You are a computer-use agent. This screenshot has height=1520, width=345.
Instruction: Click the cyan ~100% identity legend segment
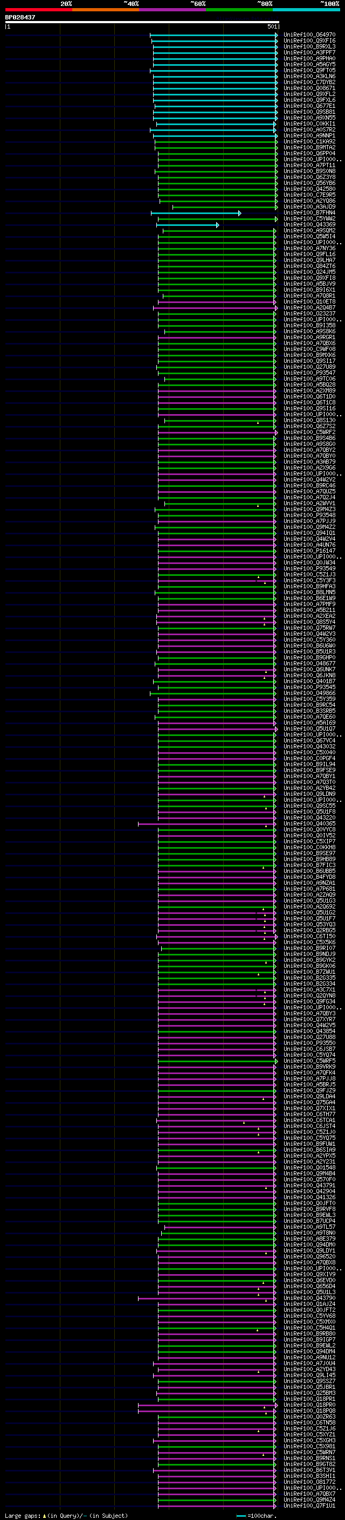[307, 10]
